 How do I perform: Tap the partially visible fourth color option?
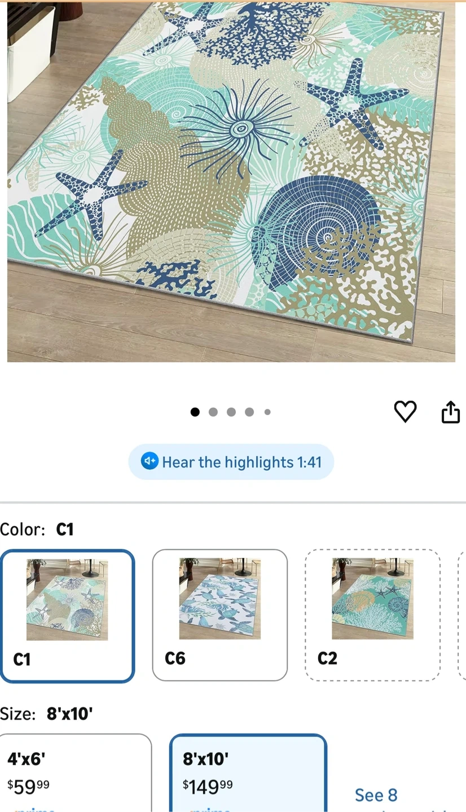click(x=462, y=615)
